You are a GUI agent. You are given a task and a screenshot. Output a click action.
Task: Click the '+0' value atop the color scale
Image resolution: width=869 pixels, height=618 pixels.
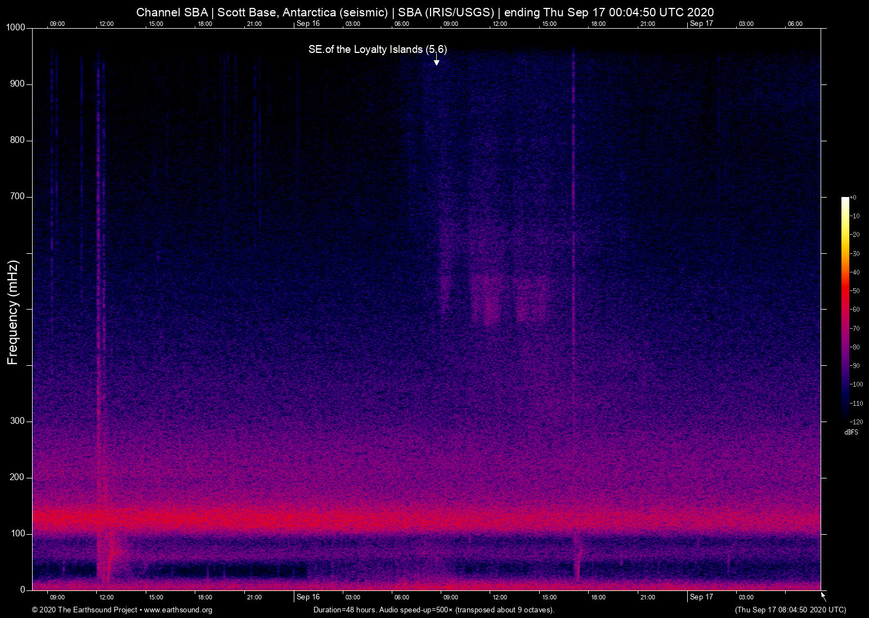click(853, 198)
